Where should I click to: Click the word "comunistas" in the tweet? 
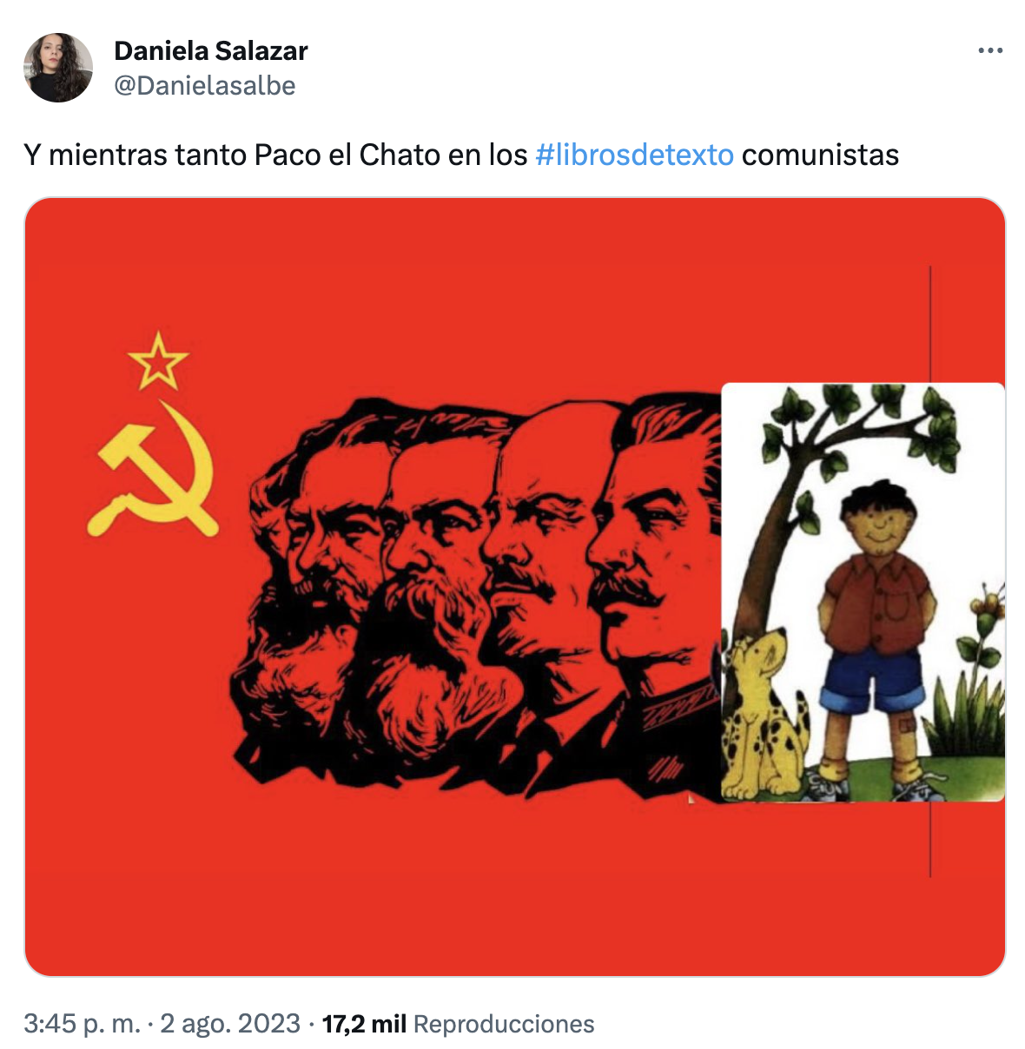(820, 155)
